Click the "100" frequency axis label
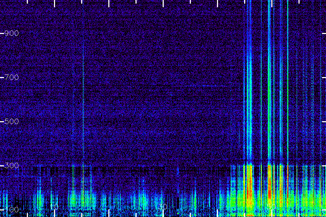Viewport: 326px width, 217px height. pos(12,209)
